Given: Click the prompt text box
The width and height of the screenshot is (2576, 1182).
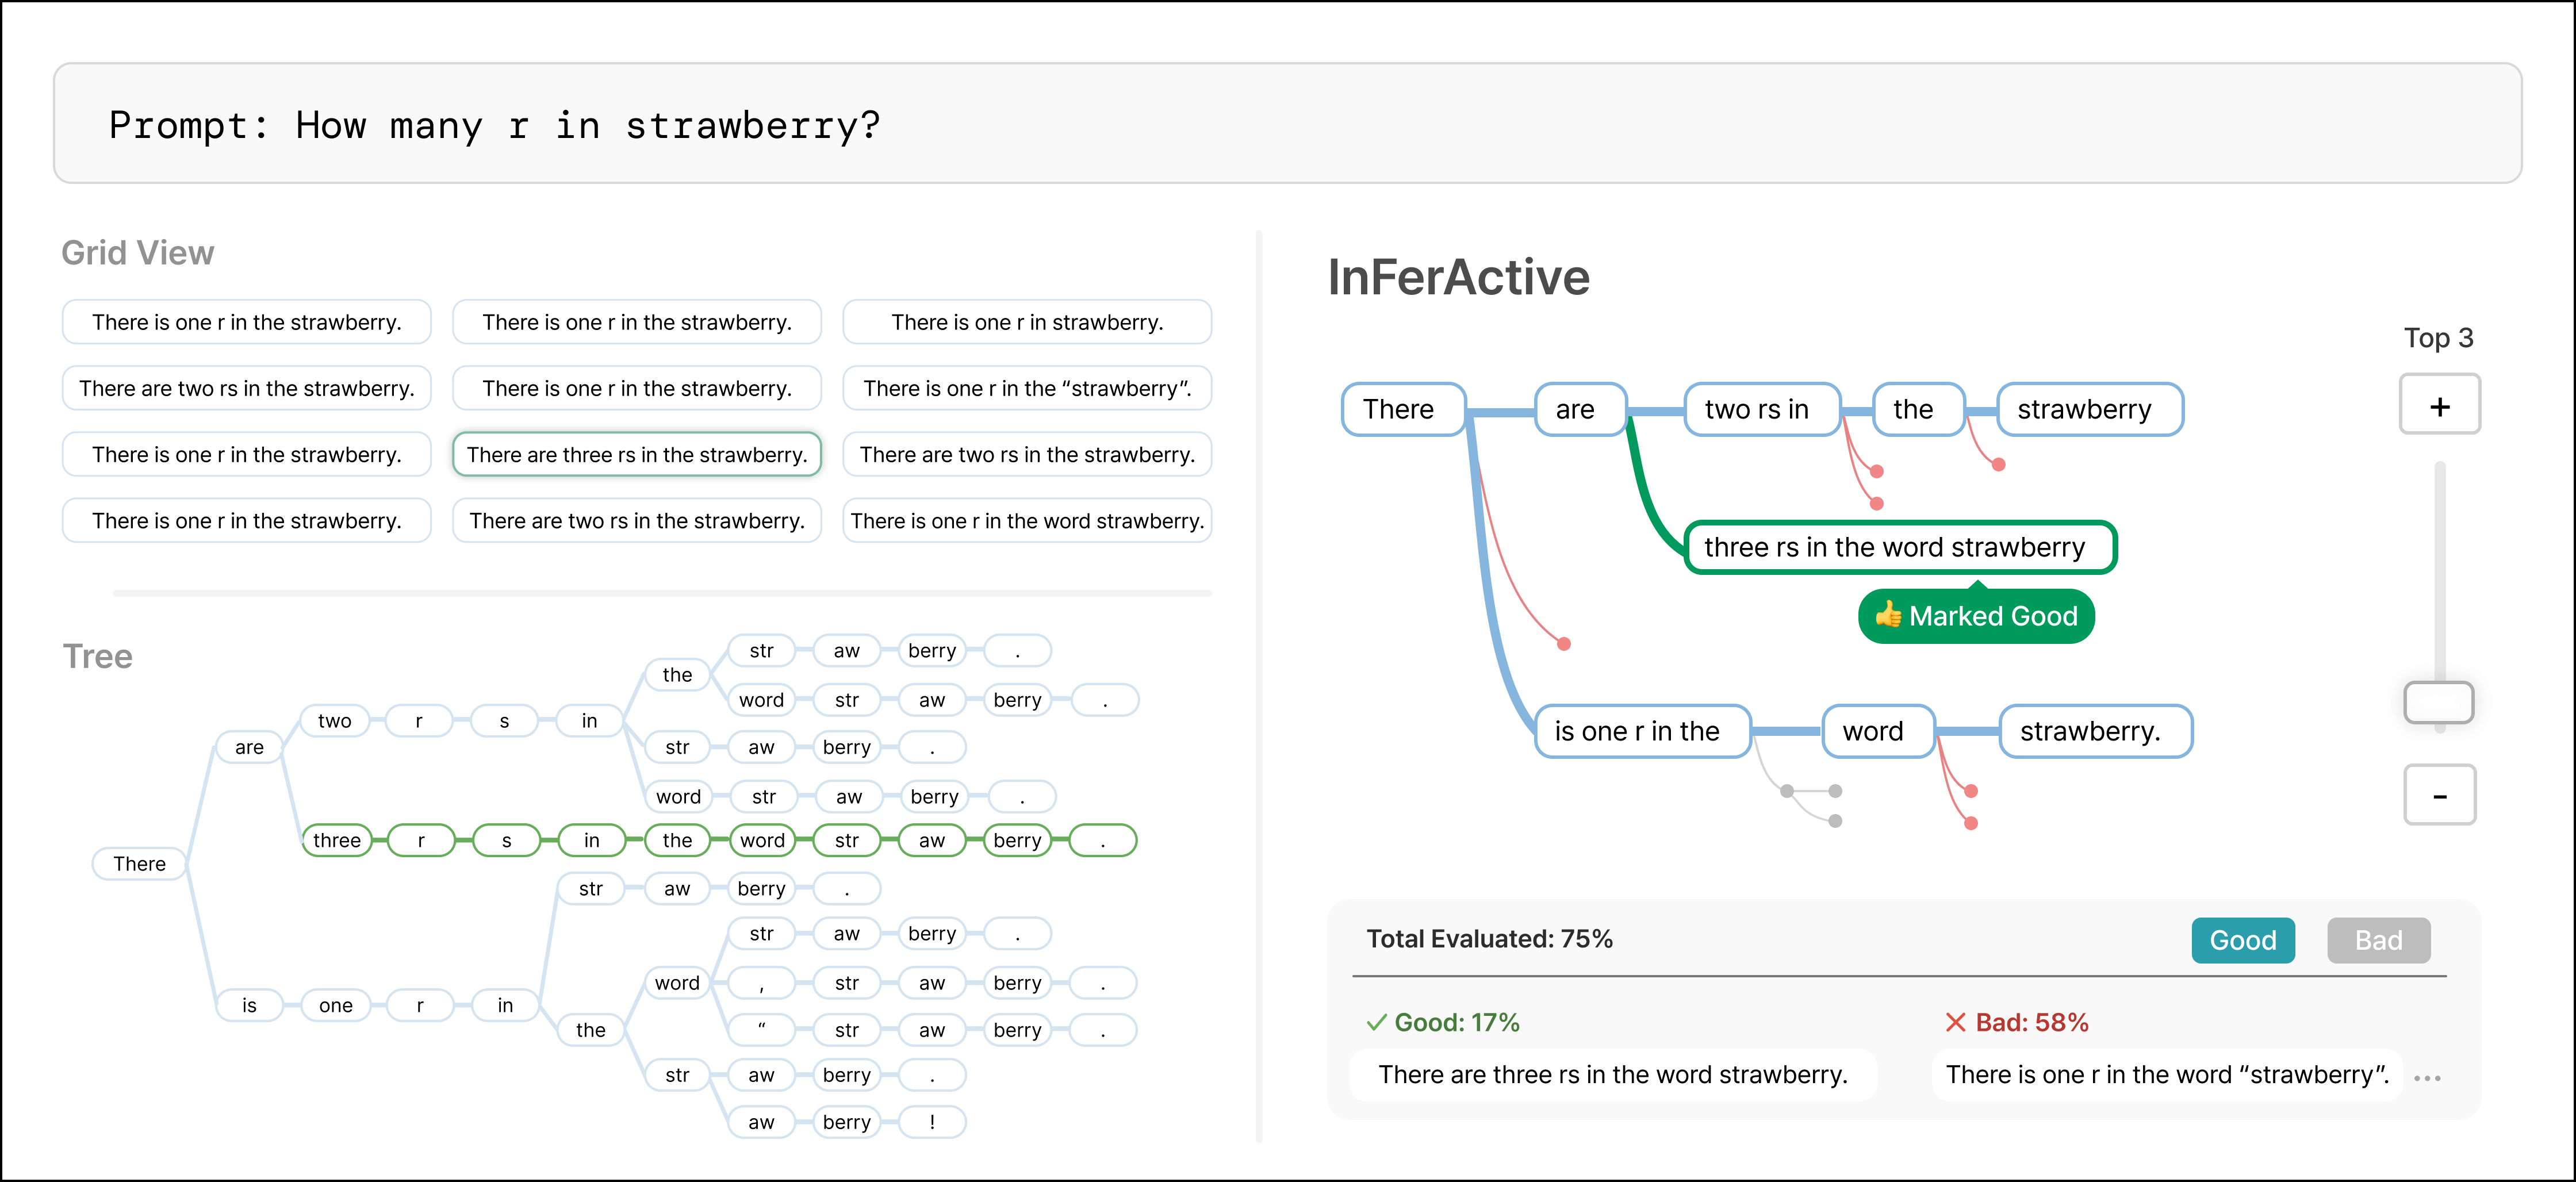Looking at the screenshot, I should pyautogui.click(x=1287, y=123).
